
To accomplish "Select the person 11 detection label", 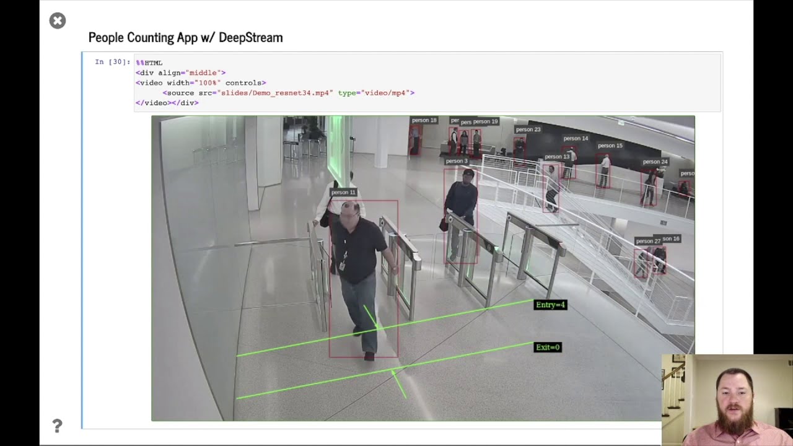I will pyautogui.click(x=343, y=193).
